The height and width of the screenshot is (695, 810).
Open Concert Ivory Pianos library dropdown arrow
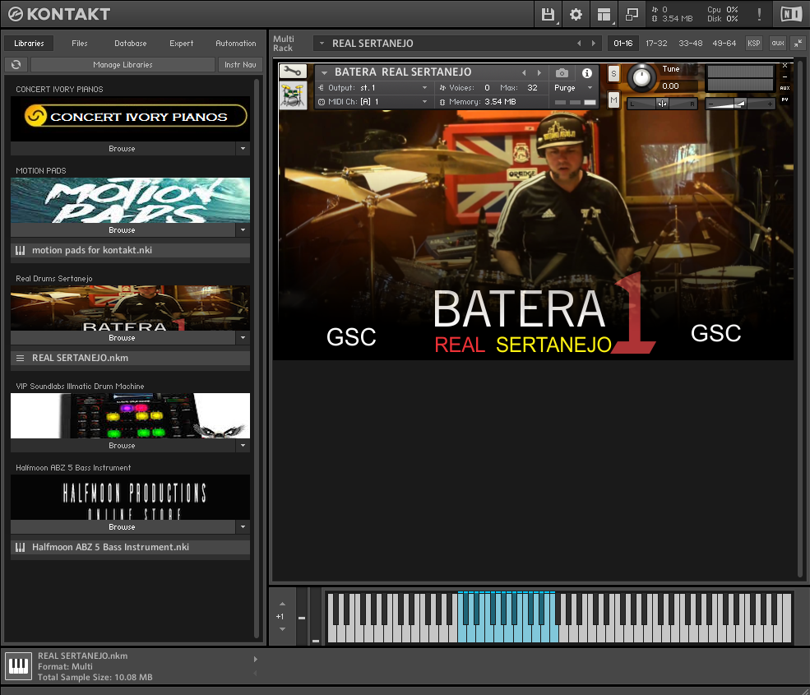(x=243, y=149)
